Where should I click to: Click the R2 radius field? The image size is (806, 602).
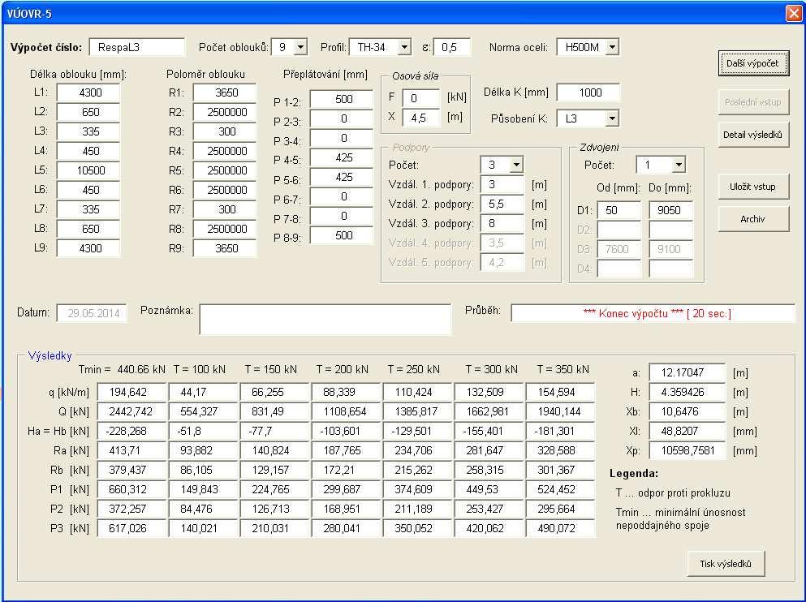(x=225, y=112)
